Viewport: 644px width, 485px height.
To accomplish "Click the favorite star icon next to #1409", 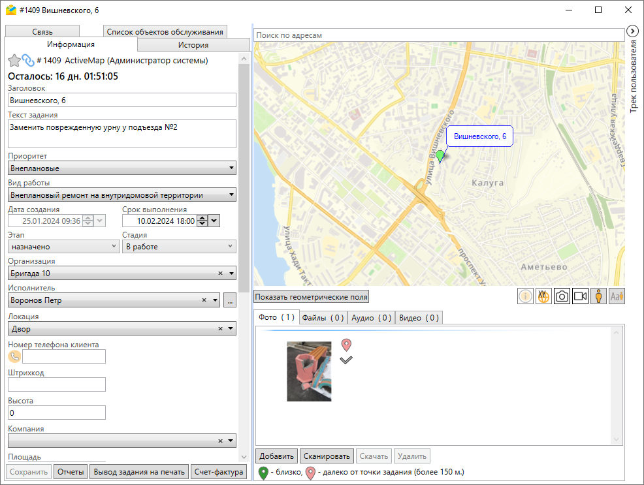I will pyautogui.click(x=14, y=61).
